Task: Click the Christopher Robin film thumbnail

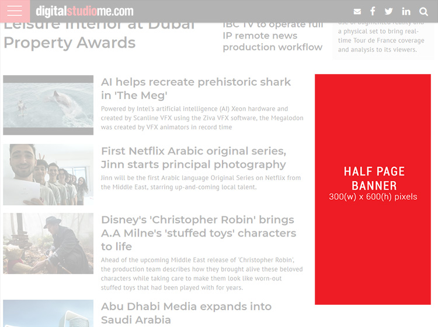Action: tap(48, 244)
